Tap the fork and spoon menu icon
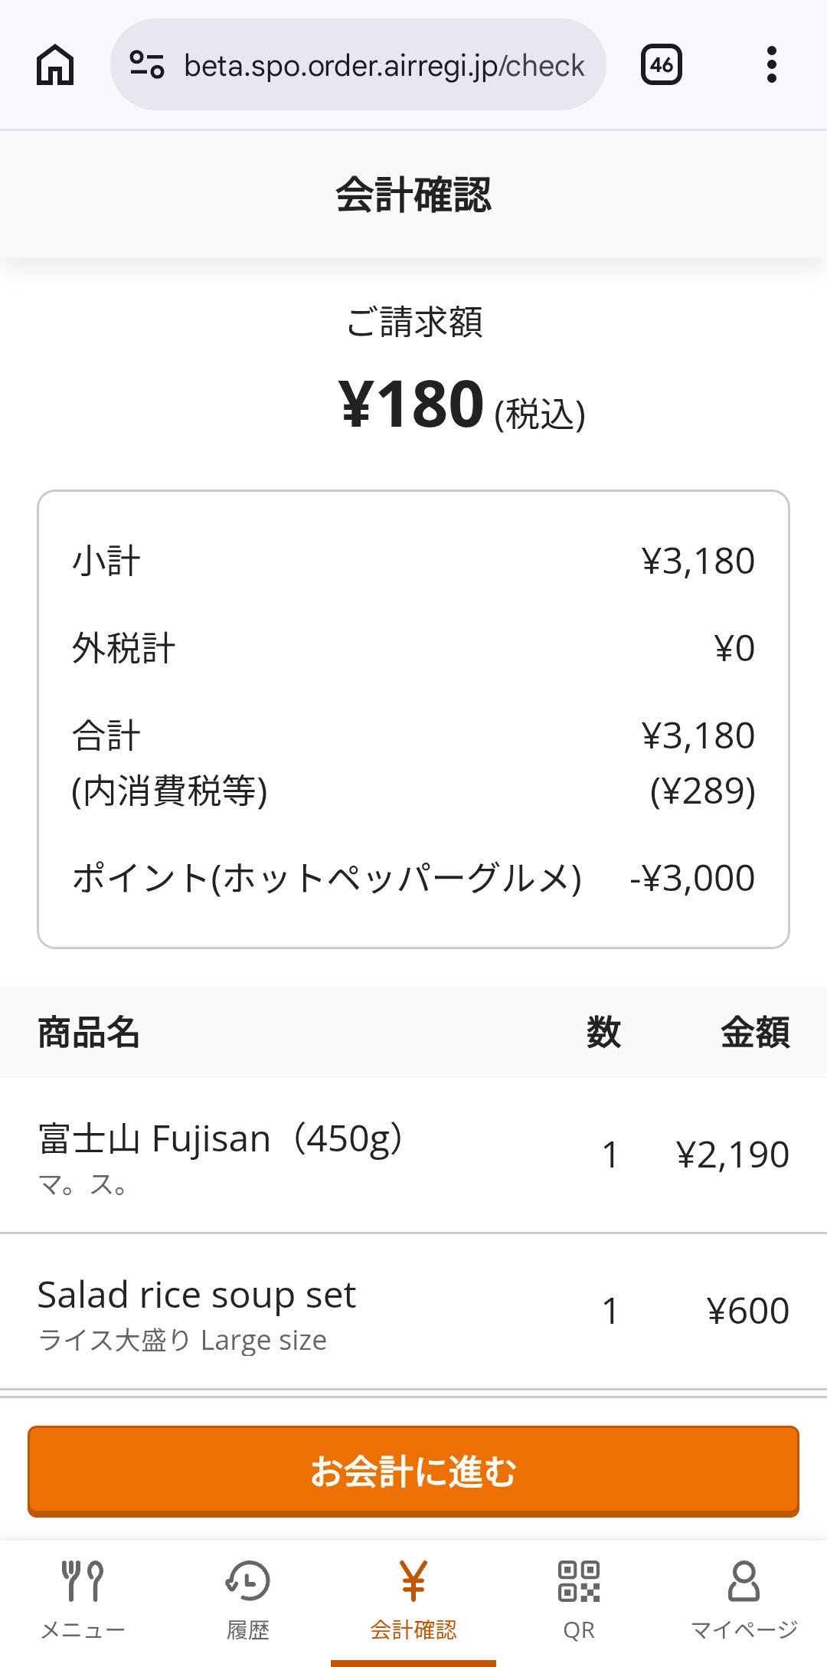Screen dimensions: 827x1667 coord(83,1581)
